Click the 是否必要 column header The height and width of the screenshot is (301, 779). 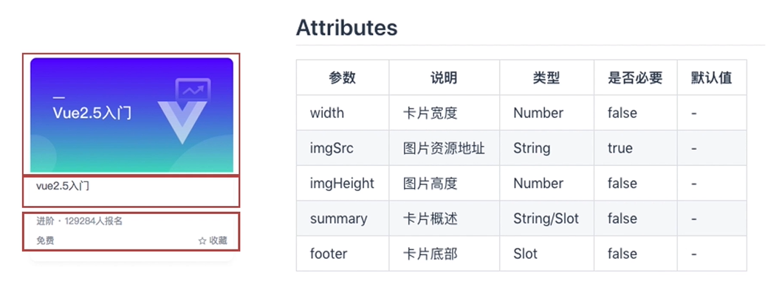[635, 77]
